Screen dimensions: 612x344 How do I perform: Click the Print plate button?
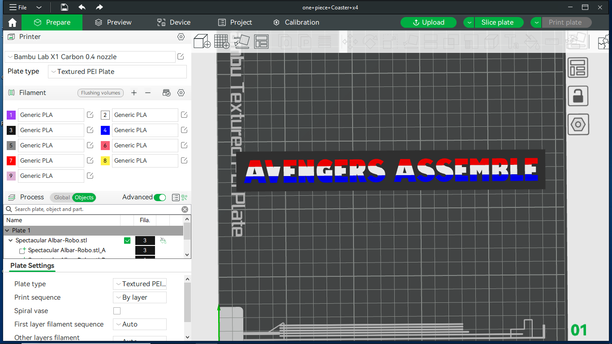pos(567,22)
